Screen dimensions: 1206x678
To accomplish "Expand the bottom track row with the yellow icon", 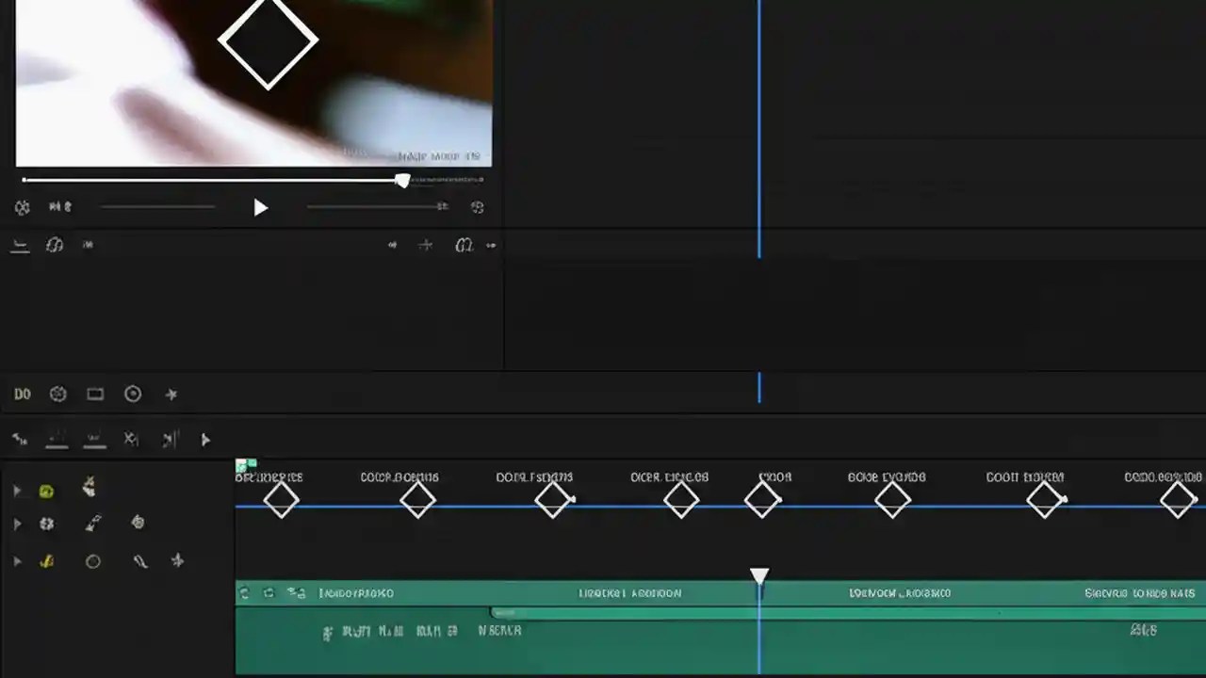I will (17, 561).
